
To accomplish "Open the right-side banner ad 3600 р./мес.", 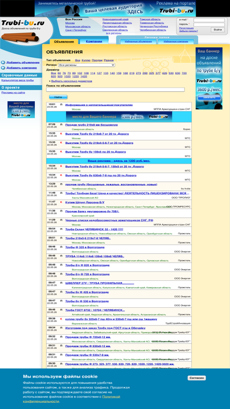I will pos(209,78).
